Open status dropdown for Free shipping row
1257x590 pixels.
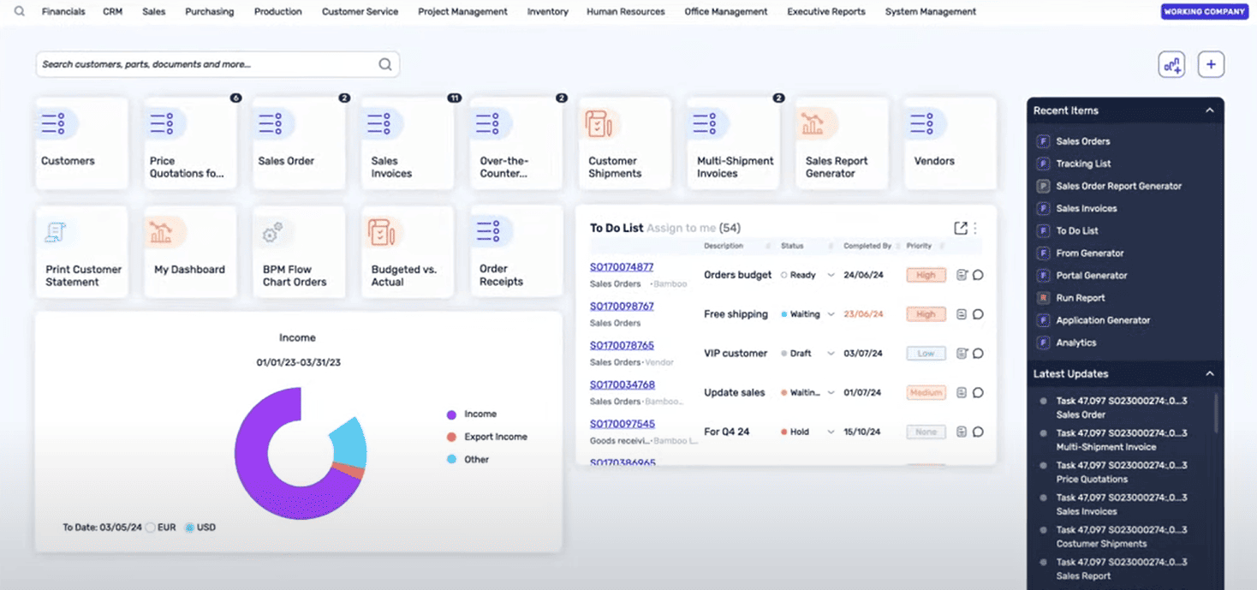(831, 314)
